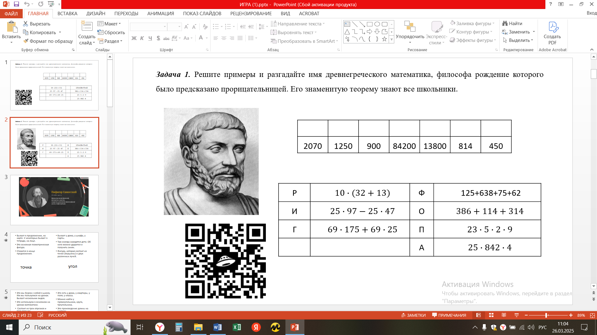The image size is (597, 335).
Task: Expand Раздел section dropdown
Action: pos(110,41)
